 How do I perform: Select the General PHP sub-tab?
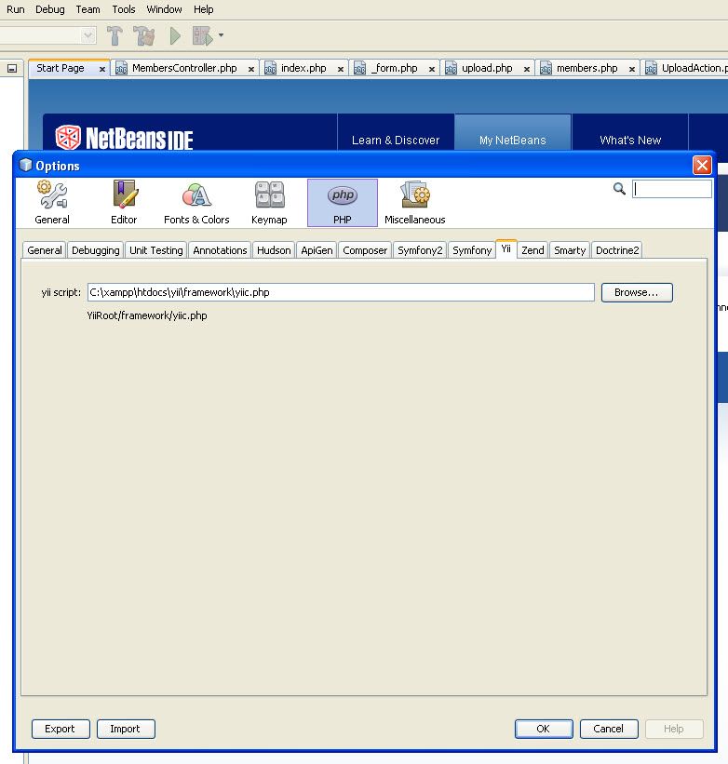tap(45, 250)
